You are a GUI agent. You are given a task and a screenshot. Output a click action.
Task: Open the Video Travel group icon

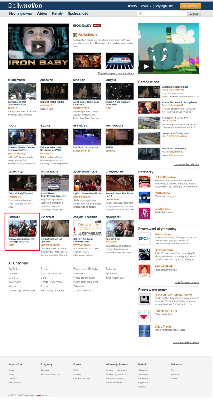tap(144, 331)
